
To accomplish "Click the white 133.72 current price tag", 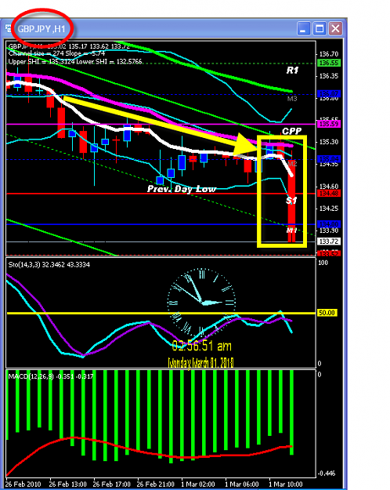I will tap(329, 241).
